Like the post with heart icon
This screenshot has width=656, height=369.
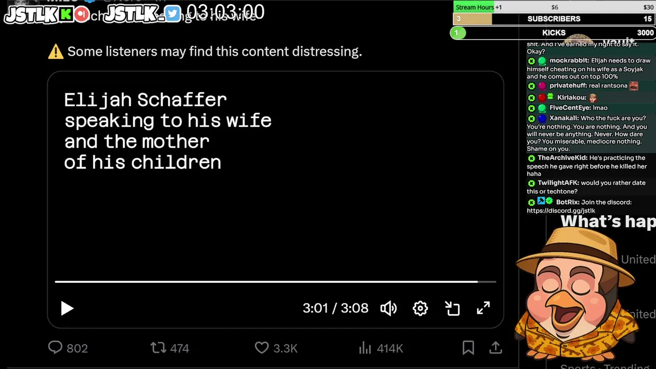click(262, 348)
